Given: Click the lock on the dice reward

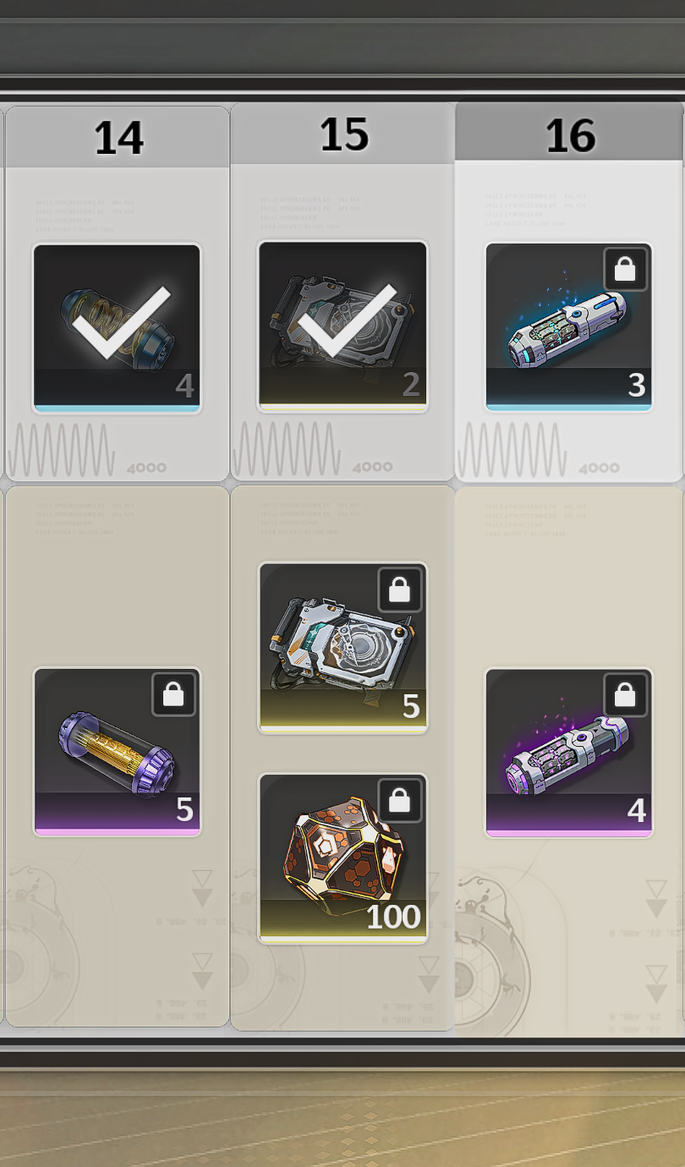Looking at the screenshot, I should tap(400, 801).
